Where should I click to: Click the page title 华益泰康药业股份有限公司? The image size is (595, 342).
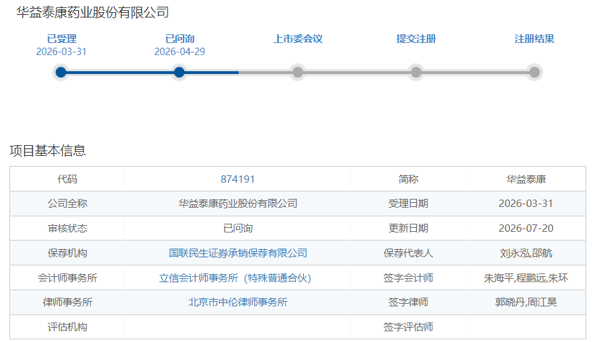[93, 13]
